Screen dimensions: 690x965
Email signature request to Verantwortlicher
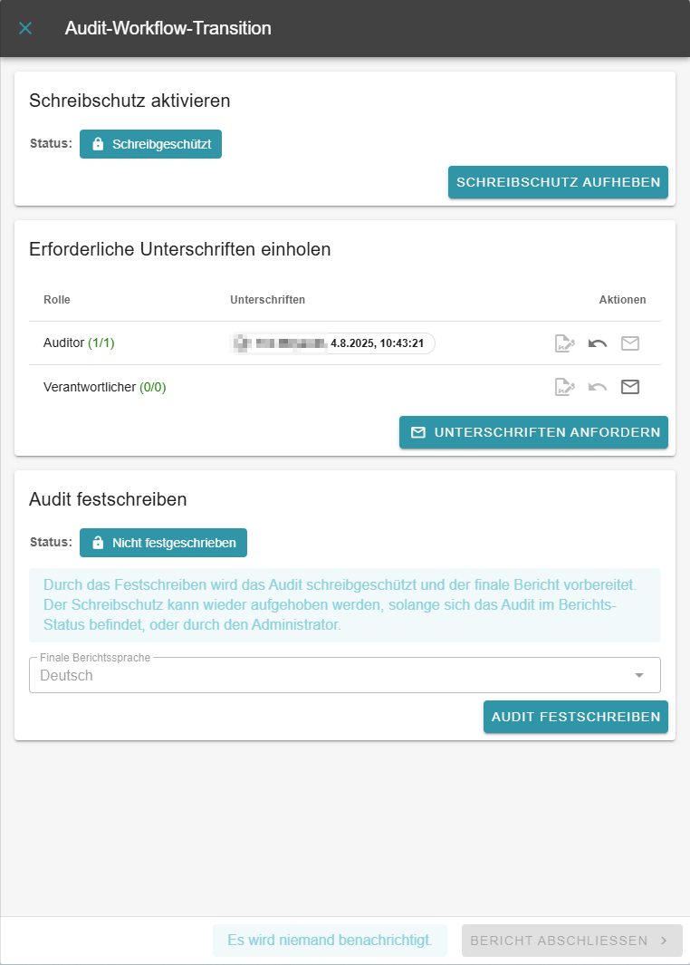coord(630,387)
